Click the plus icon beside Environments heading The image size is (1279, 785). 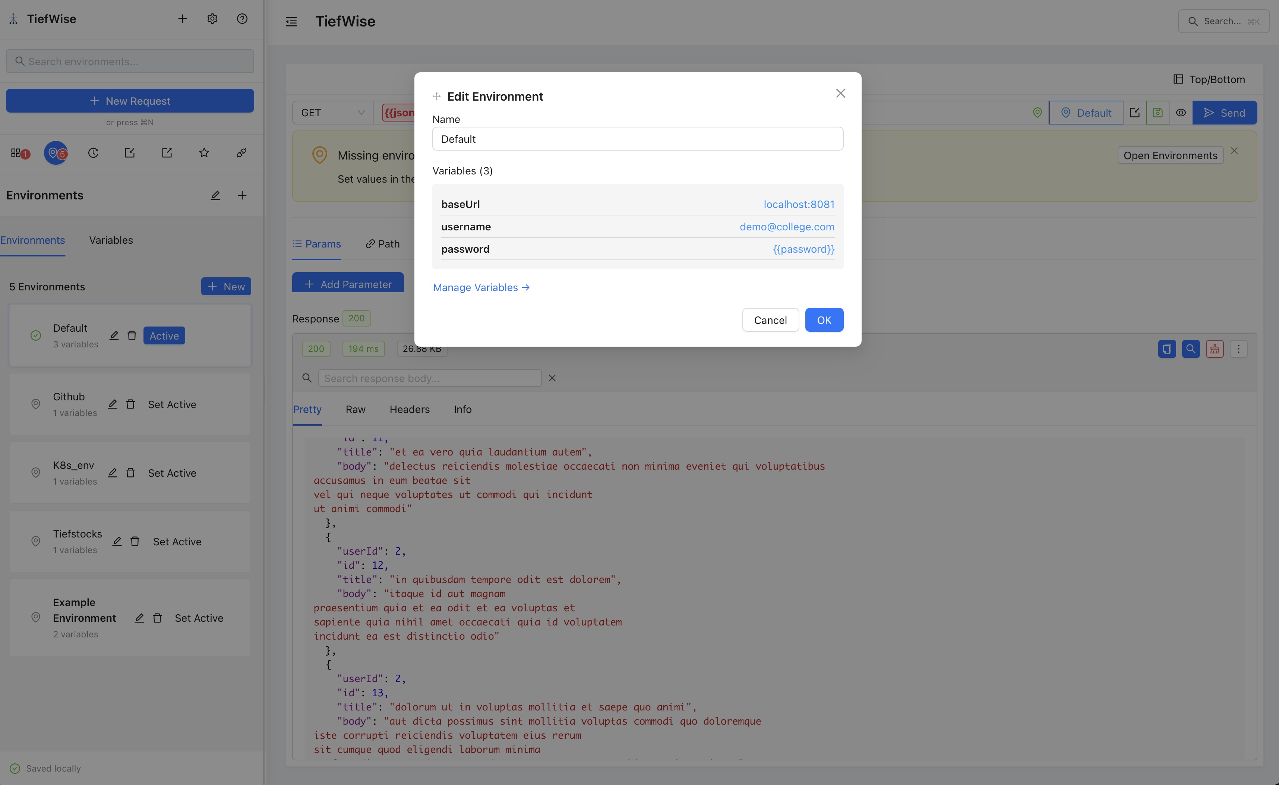coord(242,196)
